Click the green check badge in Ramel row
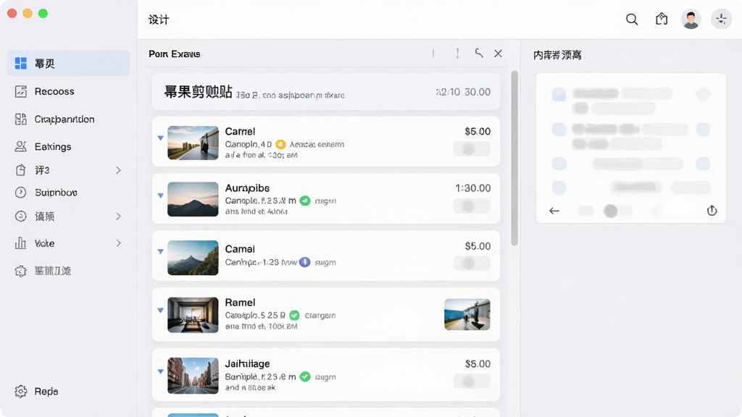This screenshot has width=742, height=417. click(294, 315)
